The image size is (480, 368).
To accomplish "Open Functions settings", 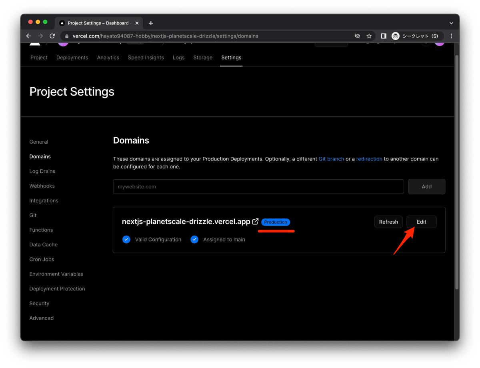I will coord(41,230).
